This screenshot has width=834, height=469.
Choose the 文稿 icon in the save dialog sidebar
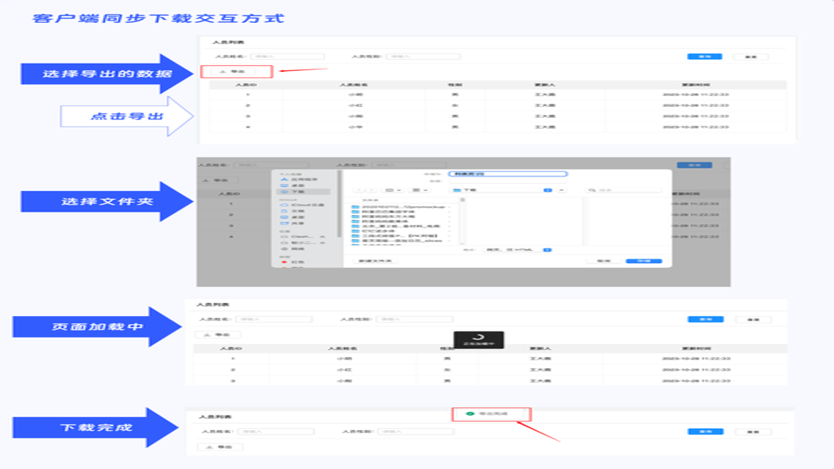click(x=283, y=211)
